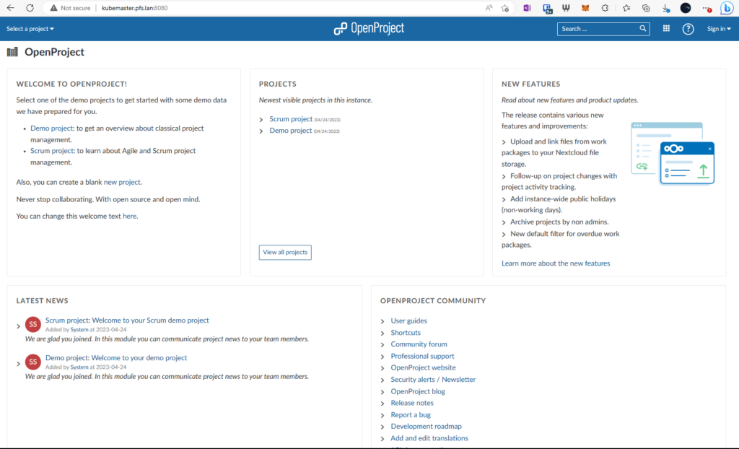Screen dimensions: 739x449
Task: Open the Security alerts / Newsletter link
Action: pos(433,379)
